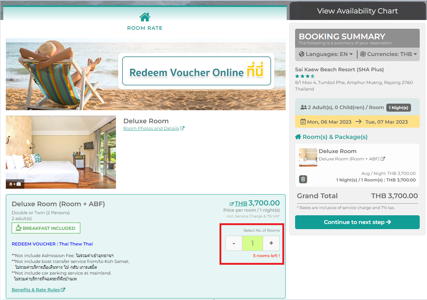
Task: Open the Room Photos and Details link
Action: pos(154,128)
